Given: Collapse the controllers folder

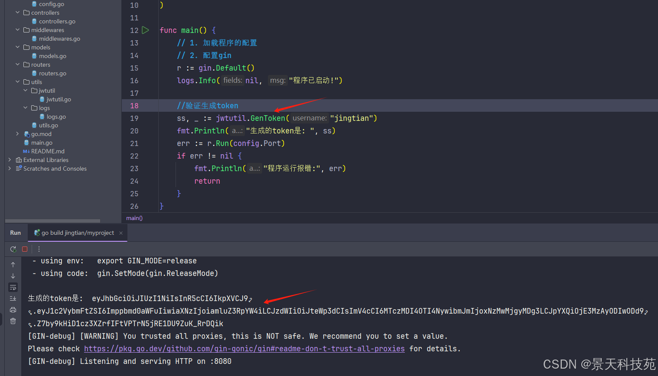Looking at the screenshot, I should [x=17, y=13].
